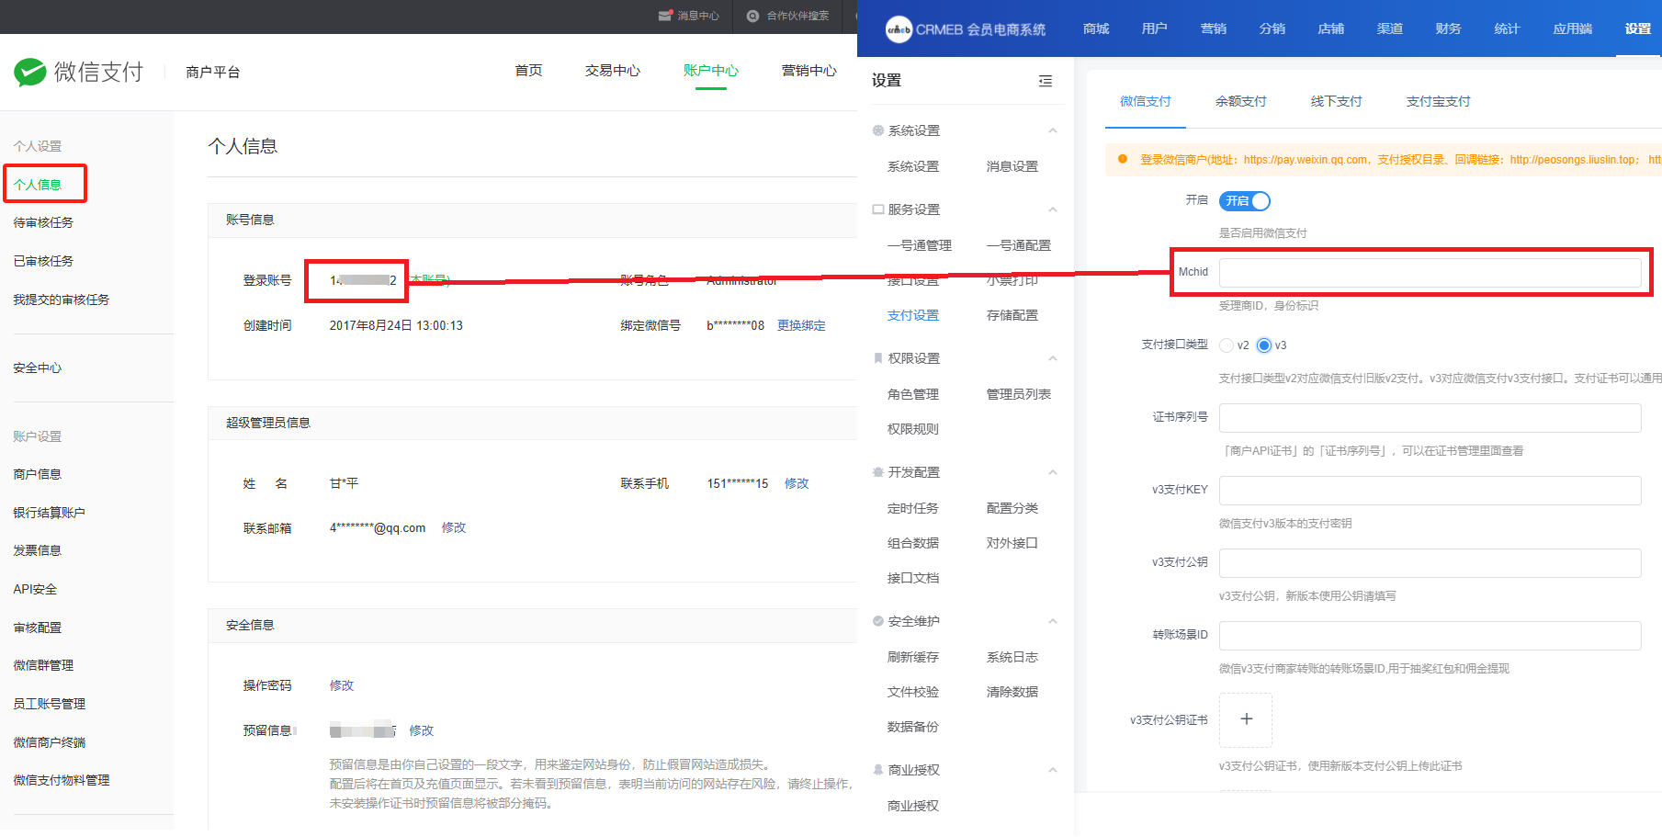Select the v2 payment interface radio
Image resolution: width=1662 pixels, height=837 pixels.
(1227, 345)
